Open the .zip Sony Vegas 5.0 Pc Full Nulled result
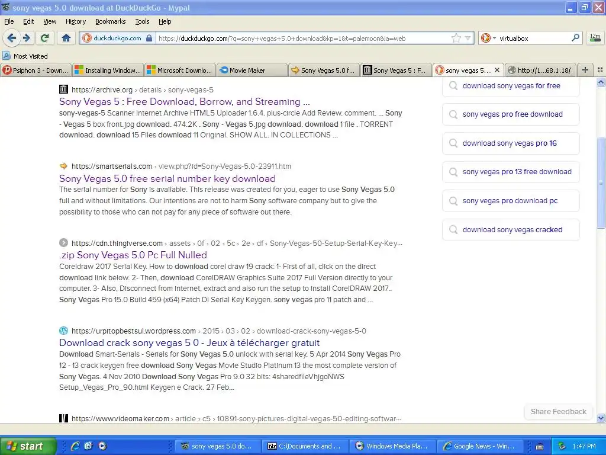This screenshot has height=455, width=606. point(133,255)
